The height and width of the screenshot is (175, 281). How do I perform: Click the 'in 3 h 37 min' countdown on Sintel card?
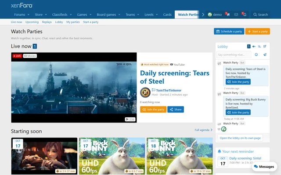65,171
